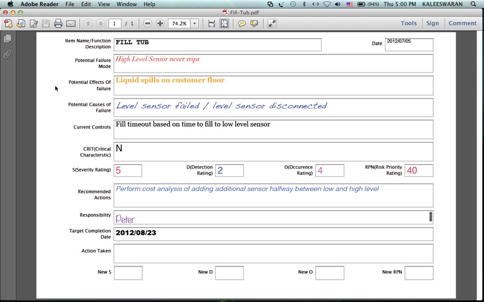Click the Occurence Rating field showing 4
This screenshot has height=302, width=484.
[330, 170]
